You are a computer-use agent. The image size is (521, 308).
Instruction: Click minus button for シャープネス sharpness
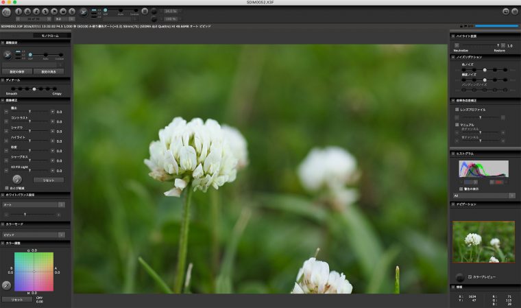point(6,161)
